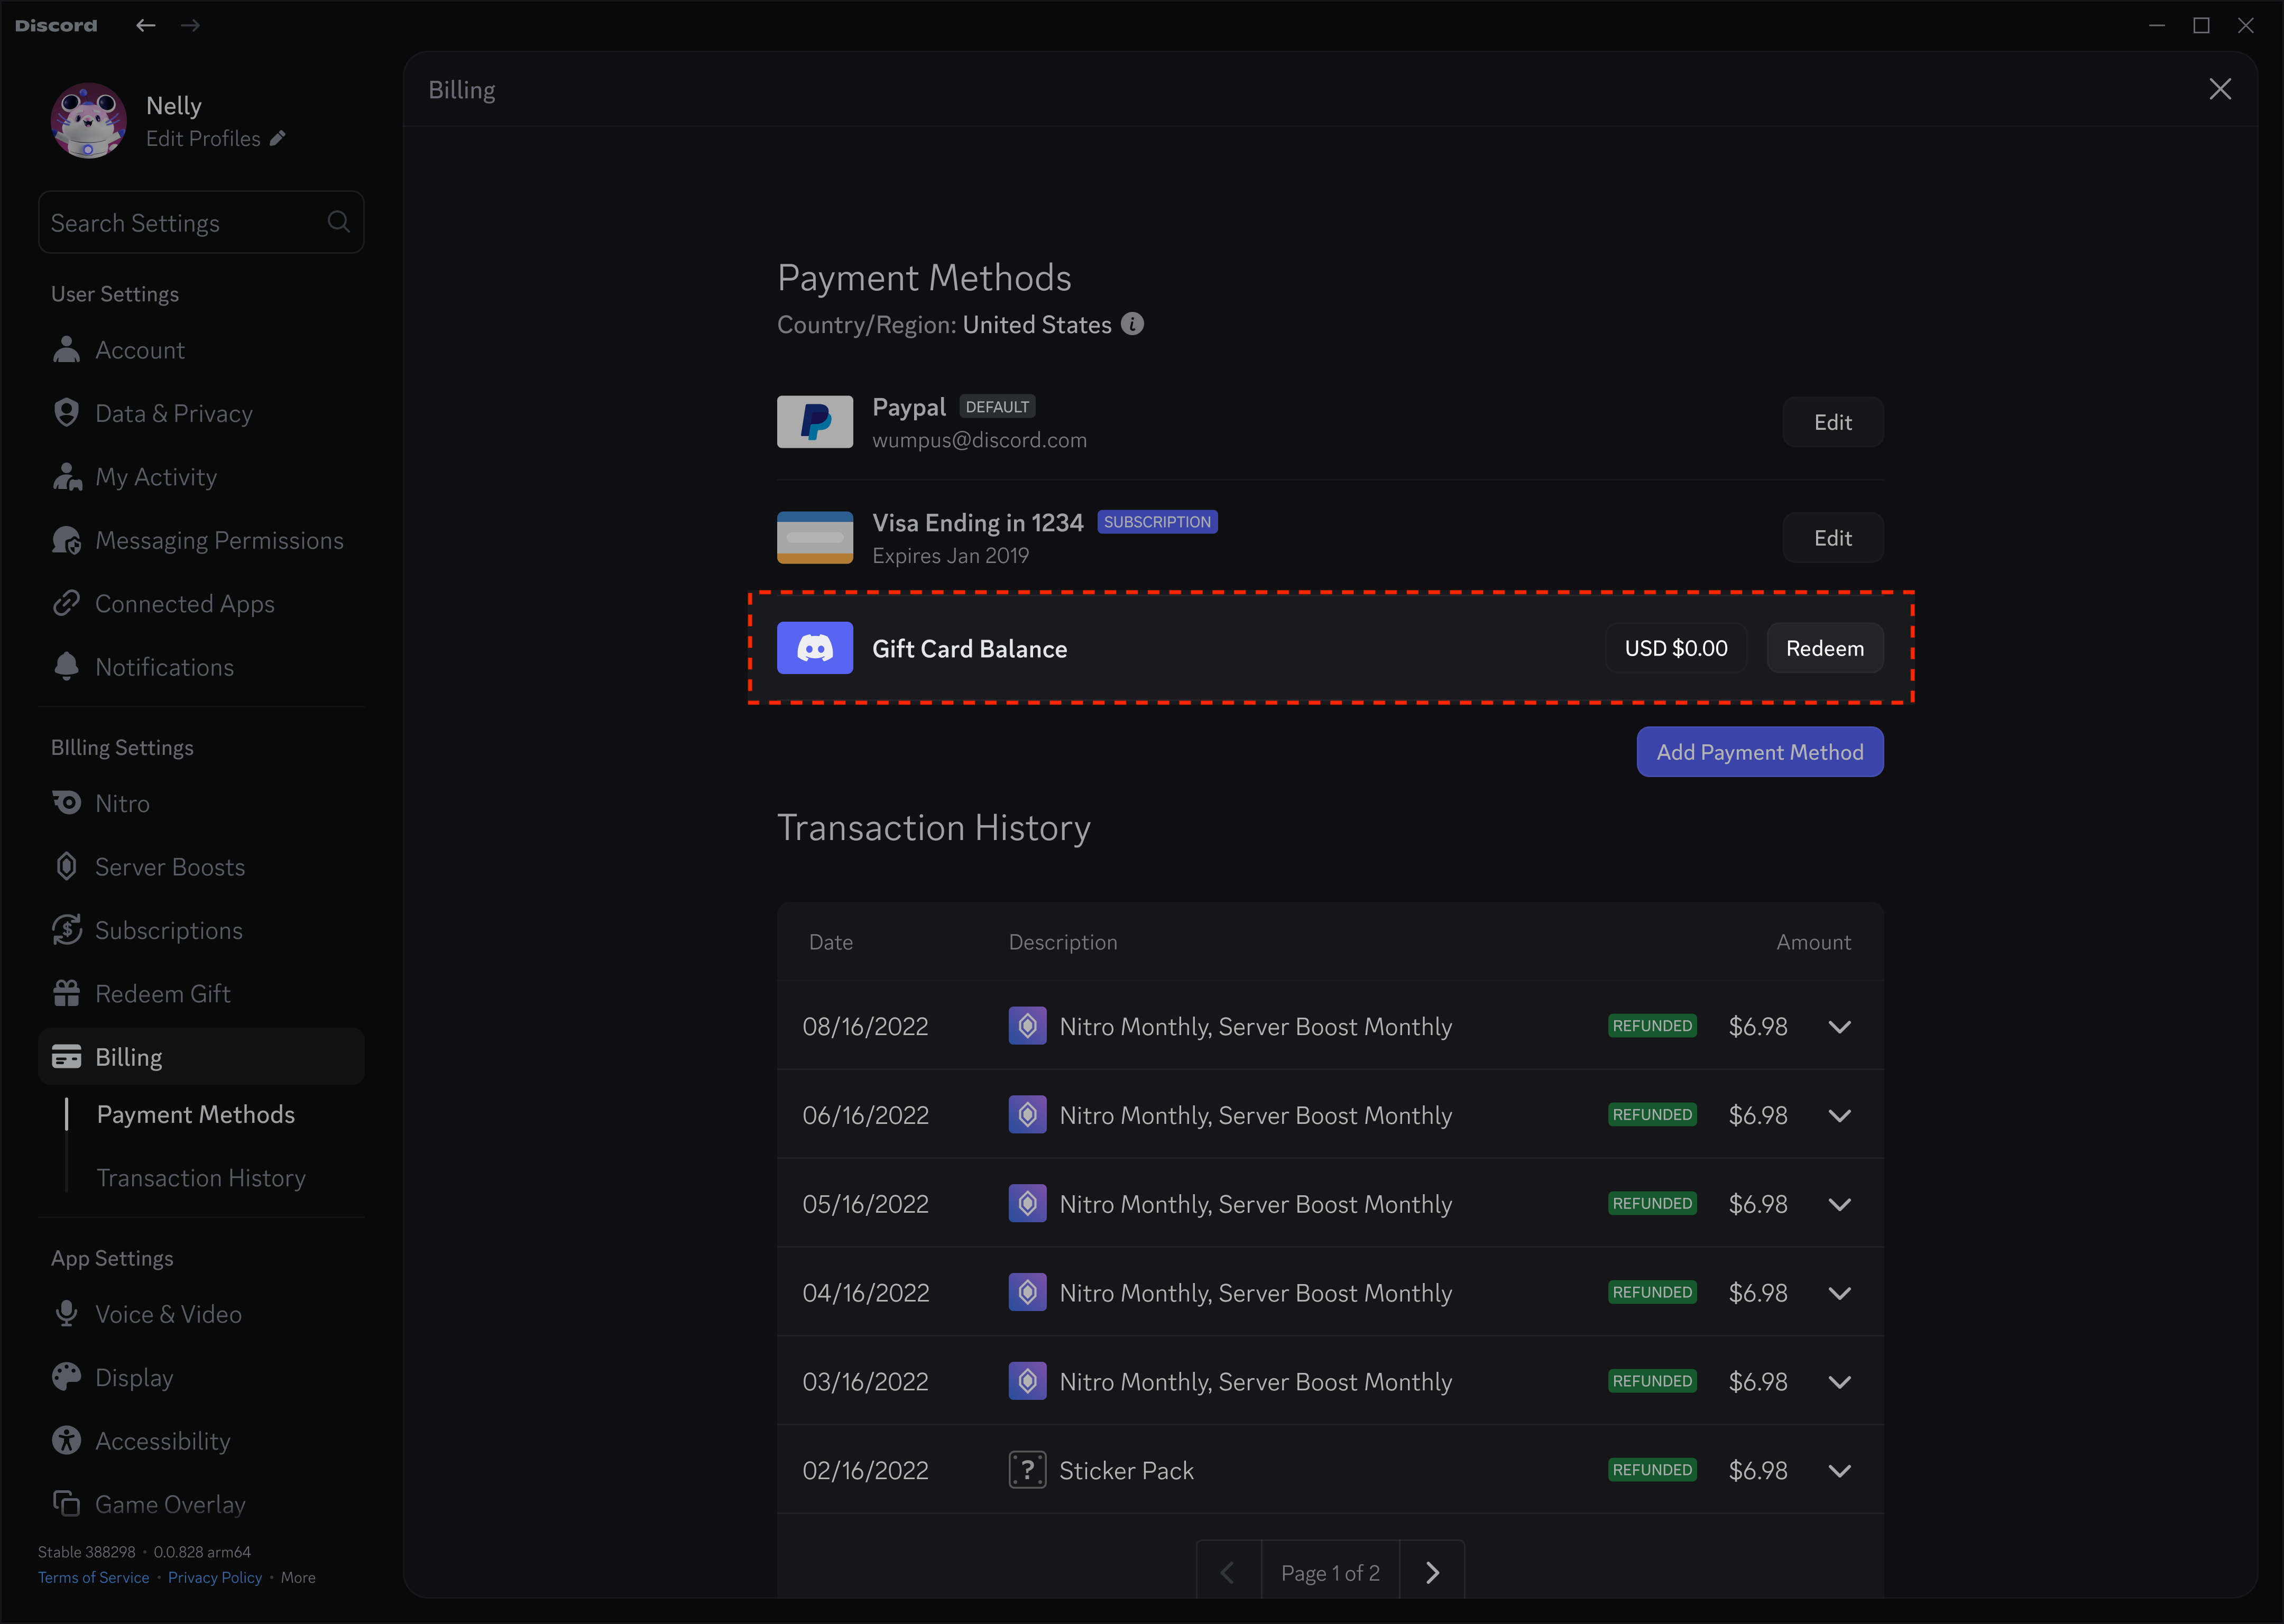Image resolution: width=2284 pixels, height=1624 pixels.
Task: Expand the 05/16/2022 transaction row
Action: pyautogui.click(x=1839, y=1205)
